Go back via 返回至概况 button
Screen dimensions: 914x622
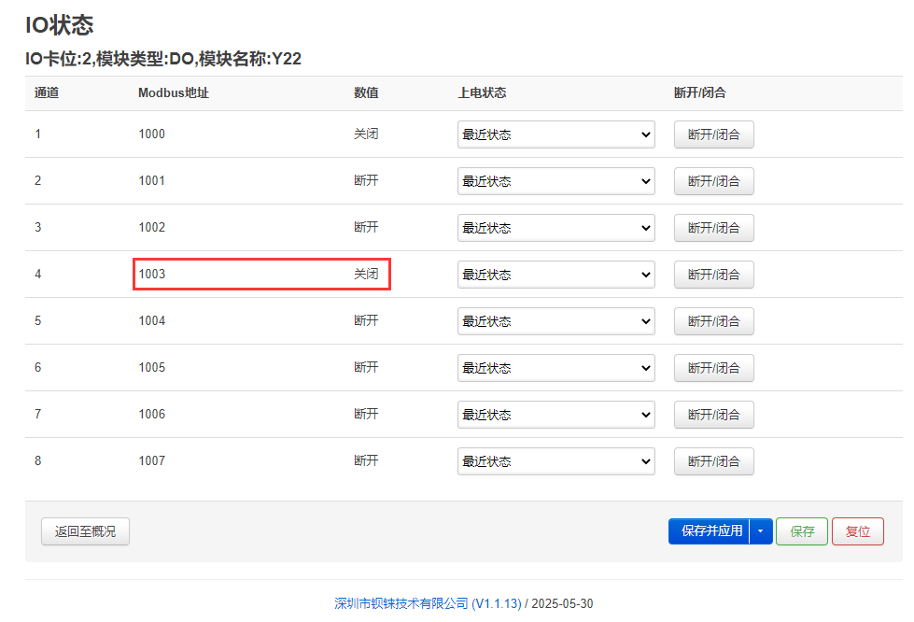(x=85, y=531)
